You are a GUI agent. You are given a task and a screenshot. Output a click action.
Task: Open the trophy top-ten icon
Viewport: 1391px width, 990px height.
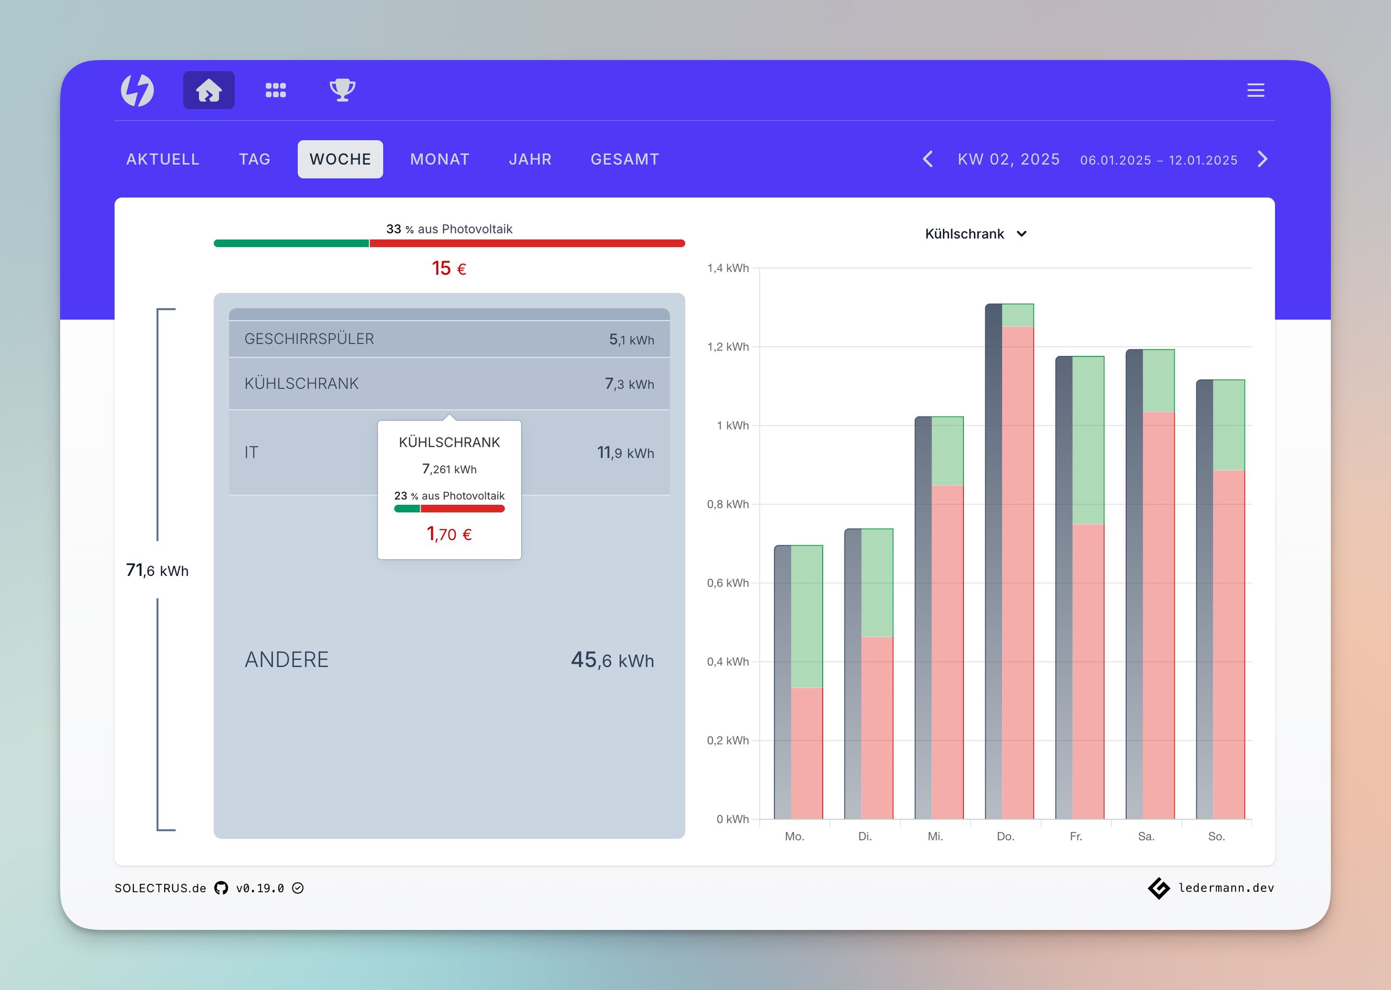click(342, 90)
